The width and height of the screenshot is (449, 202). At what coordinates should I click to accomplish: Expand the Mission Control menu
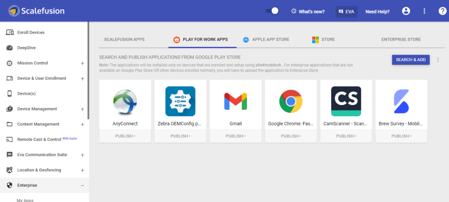click(x=82, y=63)
